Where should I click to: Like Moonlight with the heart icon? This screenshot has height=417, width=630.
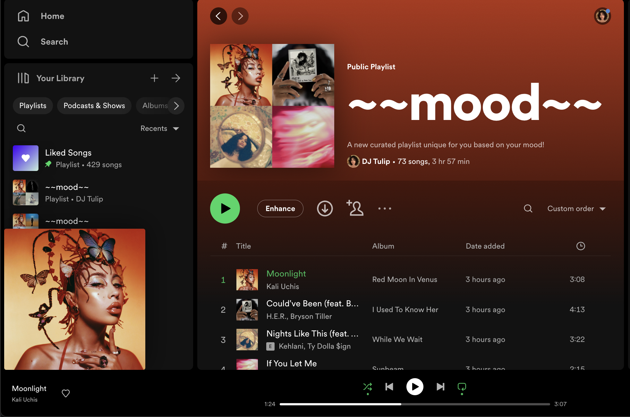(x=66, y=393)
